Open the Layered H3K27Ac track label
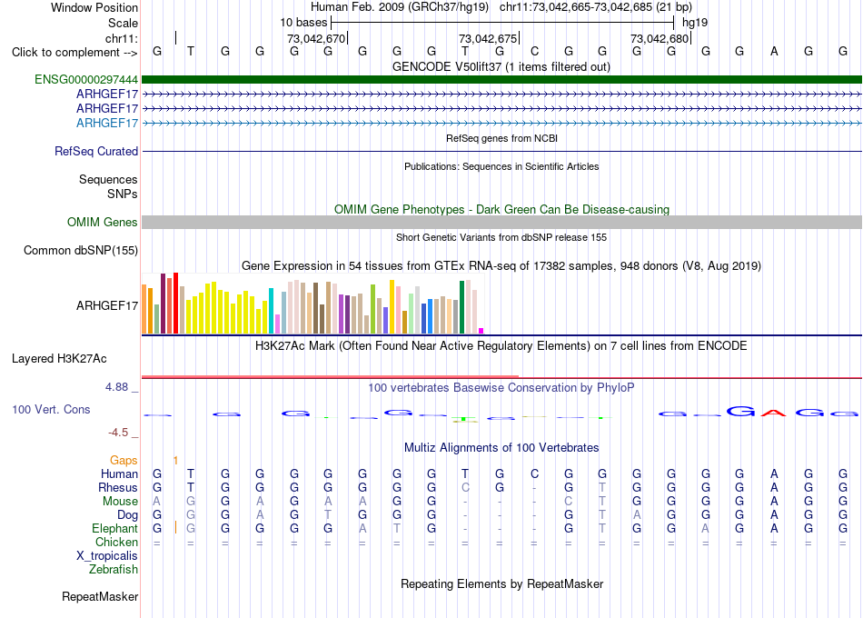Viewport: 863px width, 618px height. coord(59,359)
